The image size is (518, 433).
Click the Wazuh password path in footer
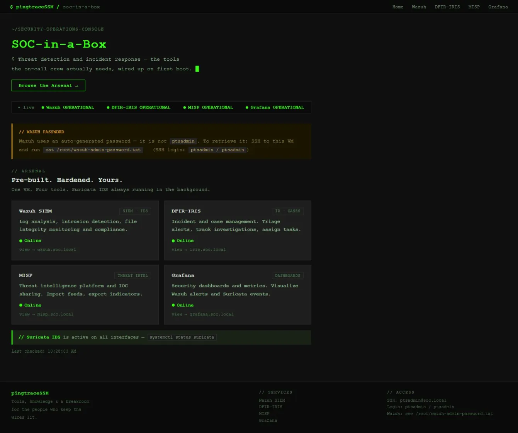[x=440, y=413]
